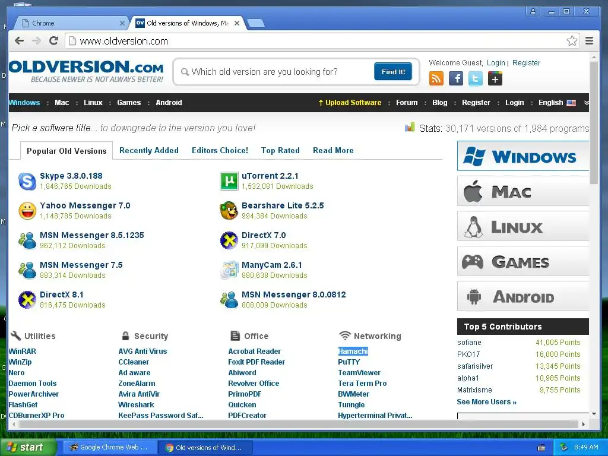Open the Facebook icon in header
This screenshot has width=608, height=456.
pyautogui.click(x=456, y=79)
